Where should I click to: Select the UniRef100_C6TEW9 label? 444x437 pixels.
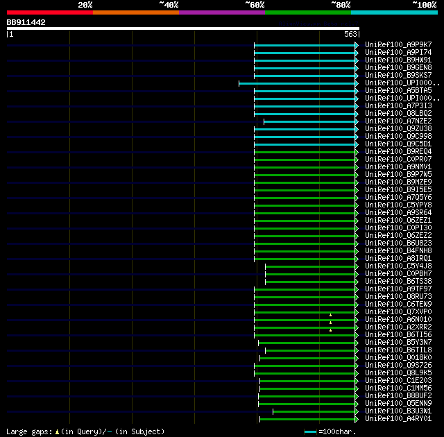click(x=398, y=305)
